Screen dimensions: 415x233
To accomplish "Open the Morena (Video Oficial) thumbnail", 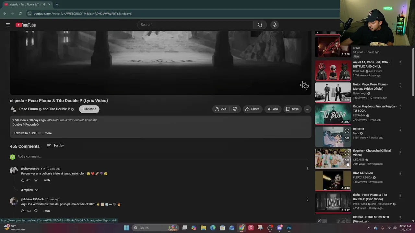I will [x=333, y=93].
